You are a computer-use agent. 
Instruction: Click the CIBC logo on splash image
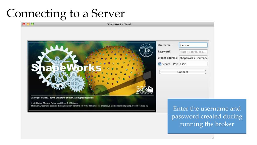(x=146, y=50)
